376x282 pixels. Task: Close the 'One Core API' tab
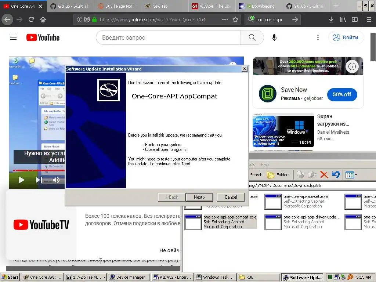(40, 6)
